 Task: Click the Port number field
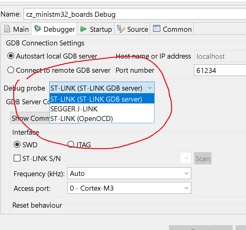point(220,70)
